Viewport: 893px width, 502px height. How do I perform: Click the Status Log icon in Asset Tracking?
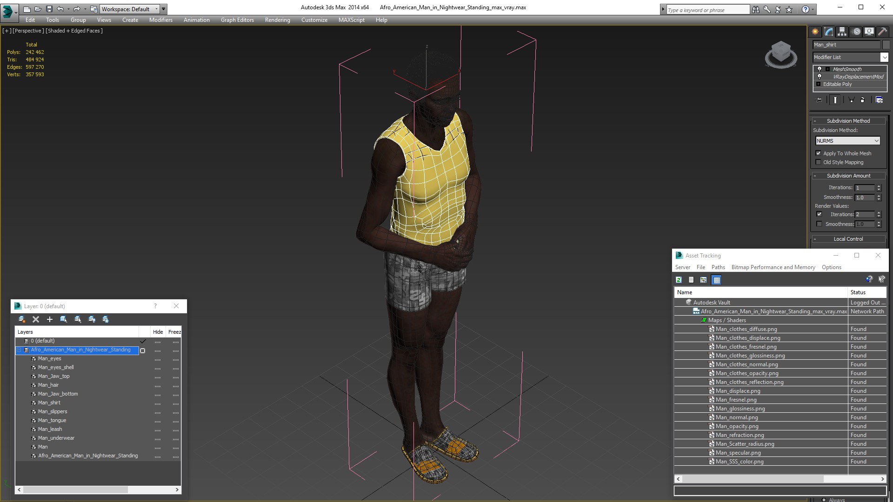pyautogui.click(x=691, y=280)
